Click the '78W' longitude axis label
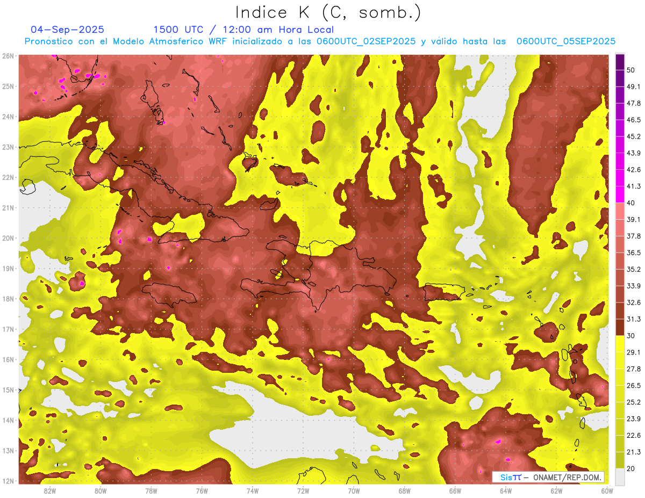This screenshot has height=498, width=645. [151, 490]
